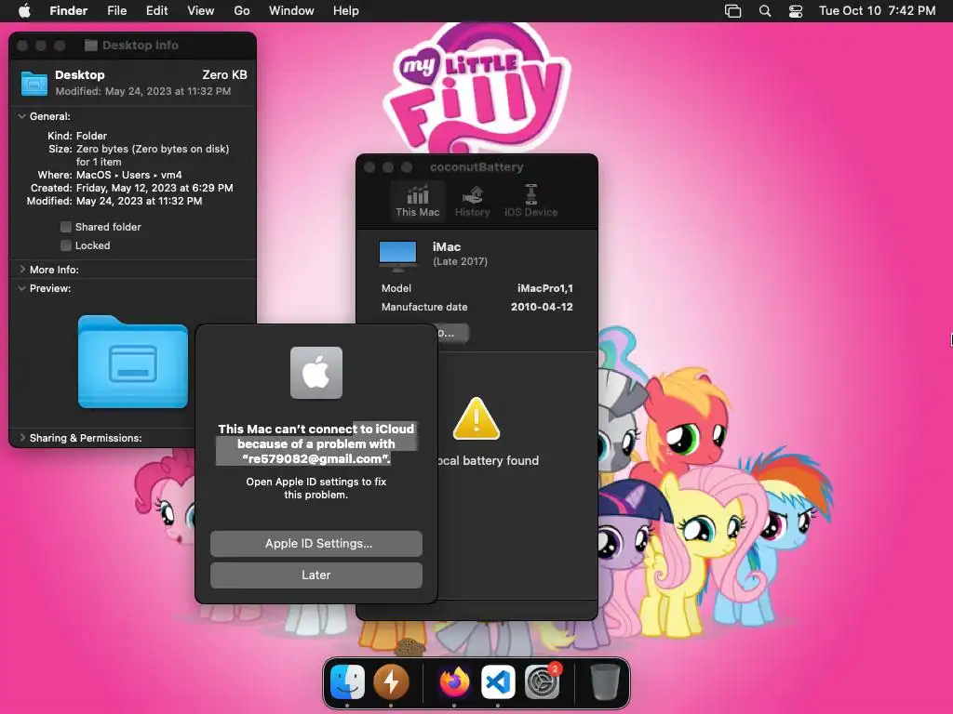953x714 pixels.
Task: Click the large folder preview thumbnail
Action: [x=132, y=362]
